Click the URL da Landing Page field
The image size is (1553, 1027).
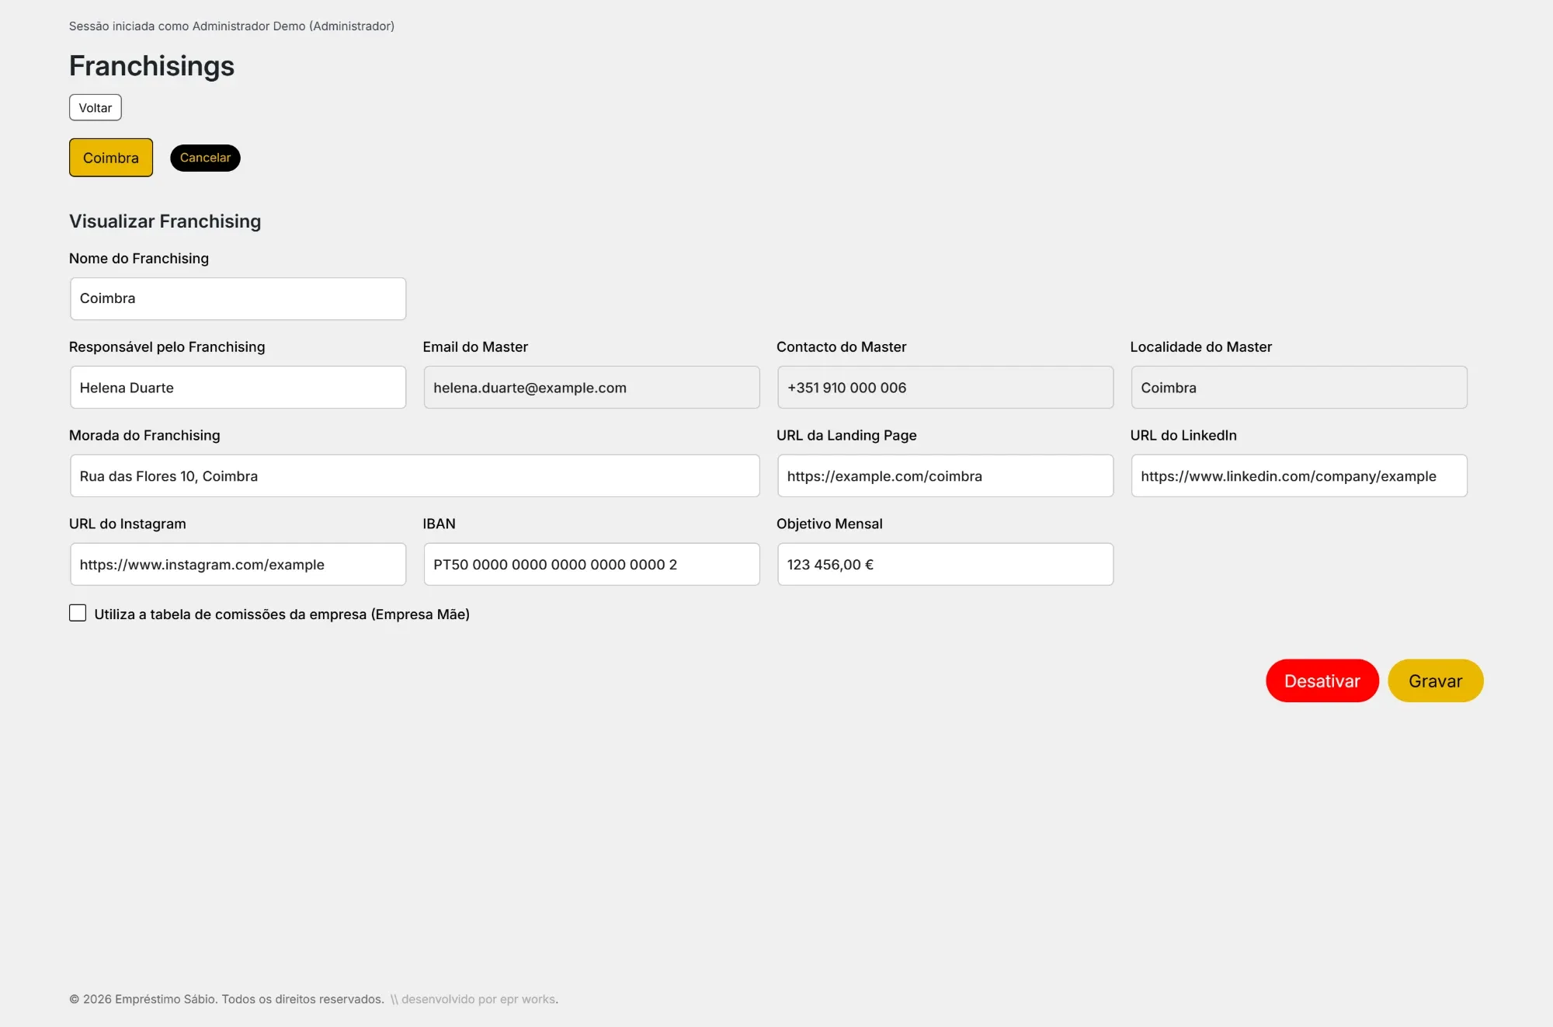[x=945, y=475]
